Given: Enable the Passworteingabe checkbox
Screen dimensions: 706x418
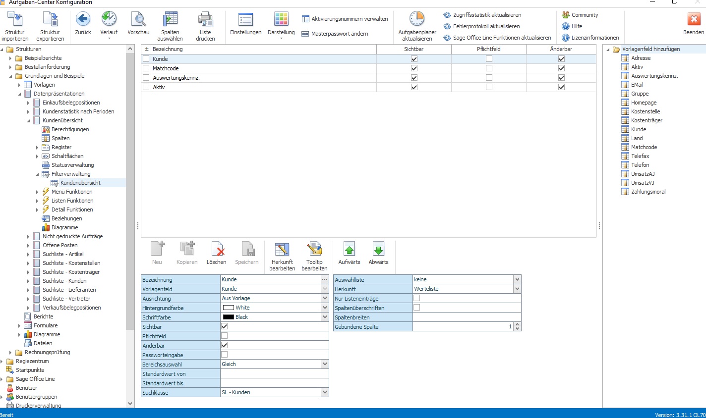Looking at the screenshot, I should [x=224, y=355].
